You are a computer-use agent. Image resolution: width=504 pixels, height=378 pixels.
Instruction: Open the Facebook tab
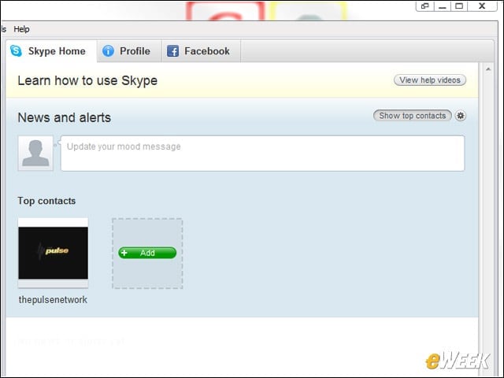click(x=202, y=51)
